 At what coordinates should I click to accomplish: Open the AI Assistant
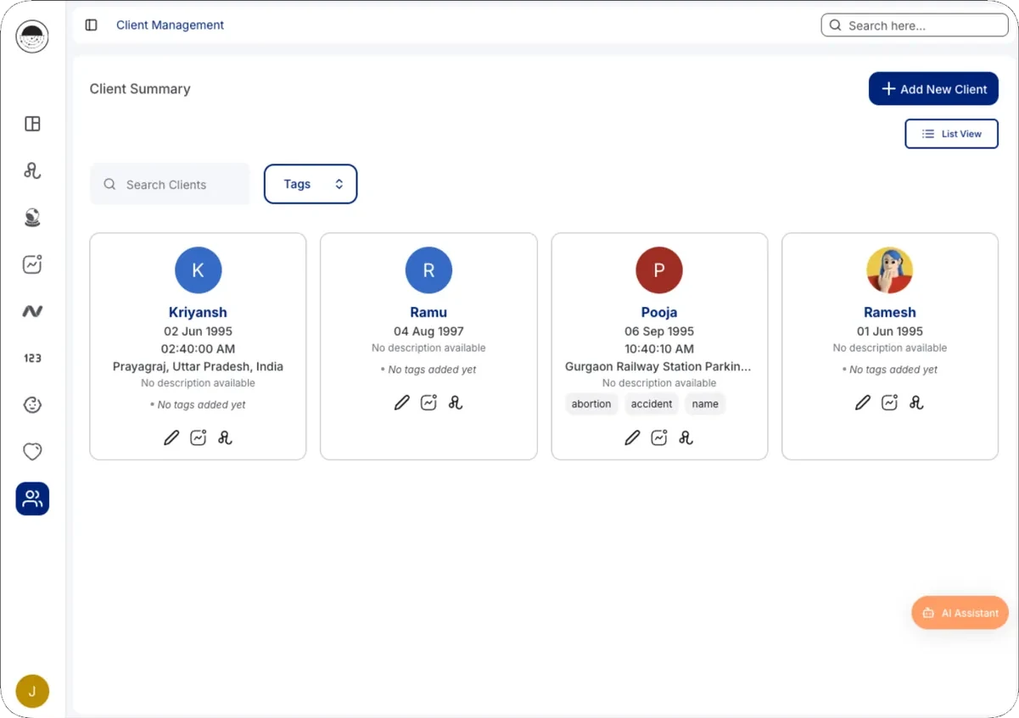(x=960, y=613)
